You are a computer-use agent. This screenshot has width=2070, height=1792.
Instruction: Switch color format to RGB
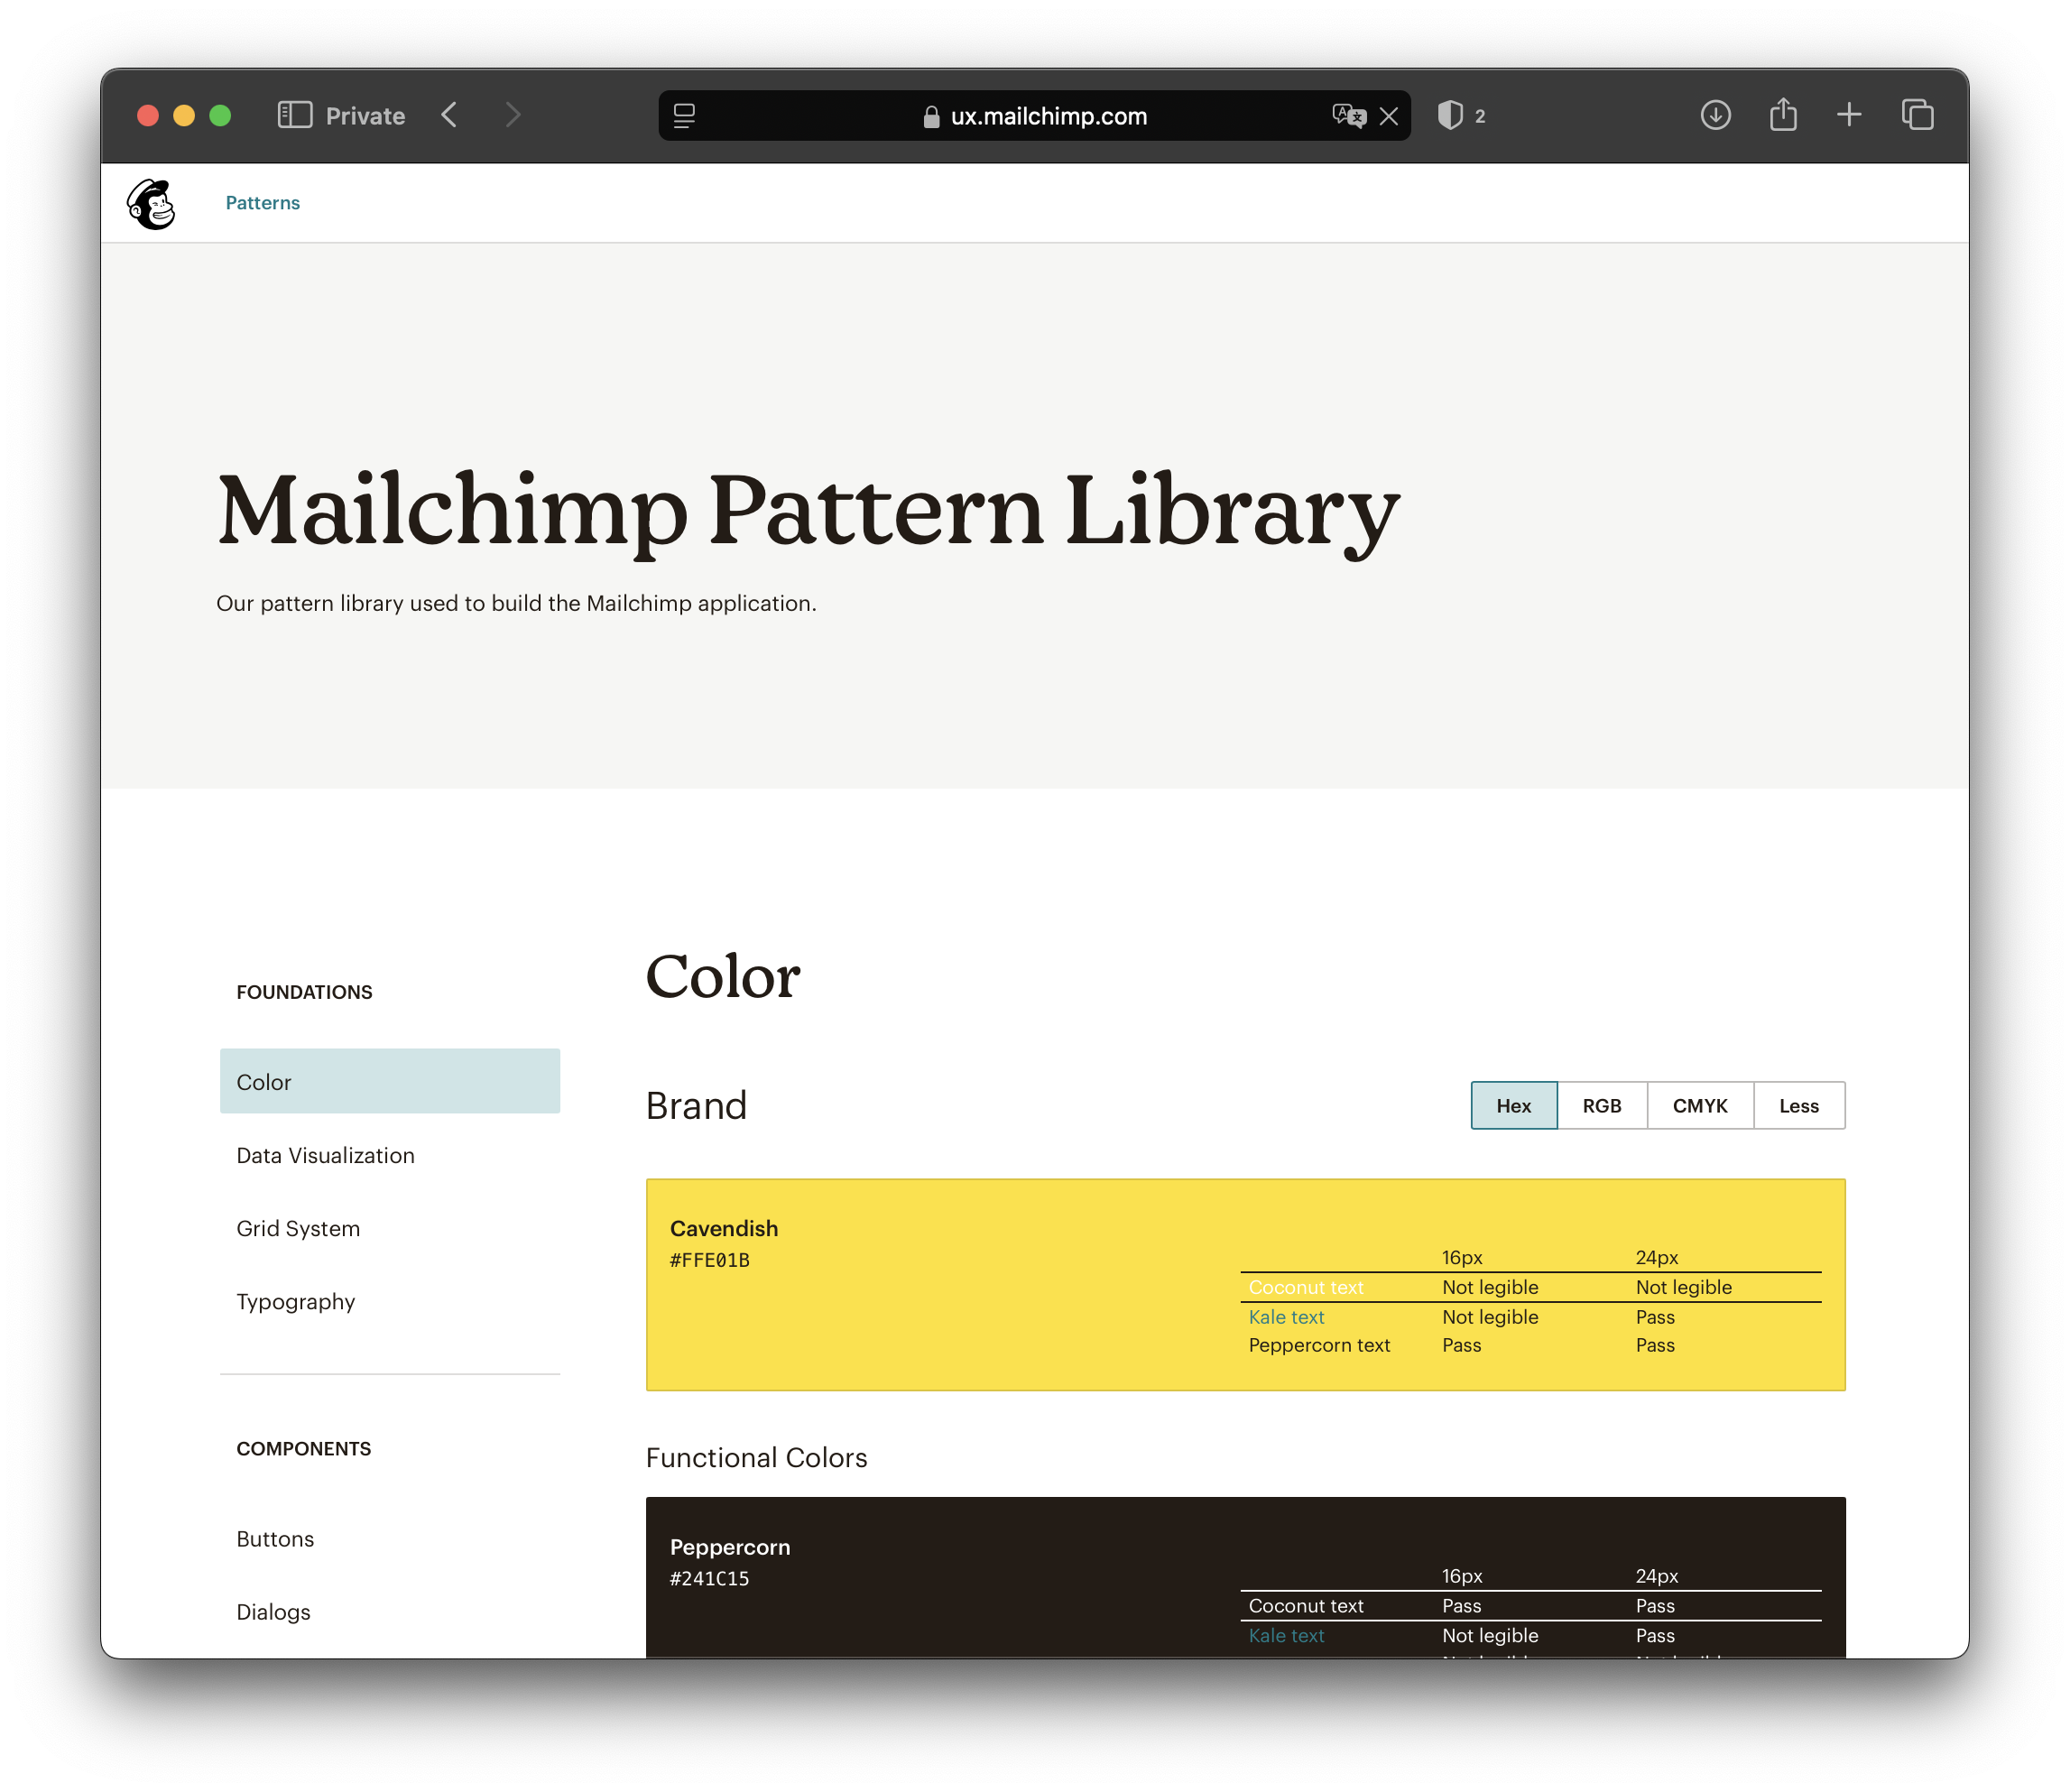point(1601,1105)
